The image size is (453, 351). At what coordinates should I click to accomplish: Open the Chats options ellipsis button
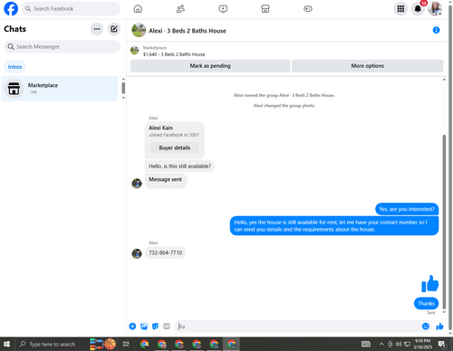coord(97,29)
